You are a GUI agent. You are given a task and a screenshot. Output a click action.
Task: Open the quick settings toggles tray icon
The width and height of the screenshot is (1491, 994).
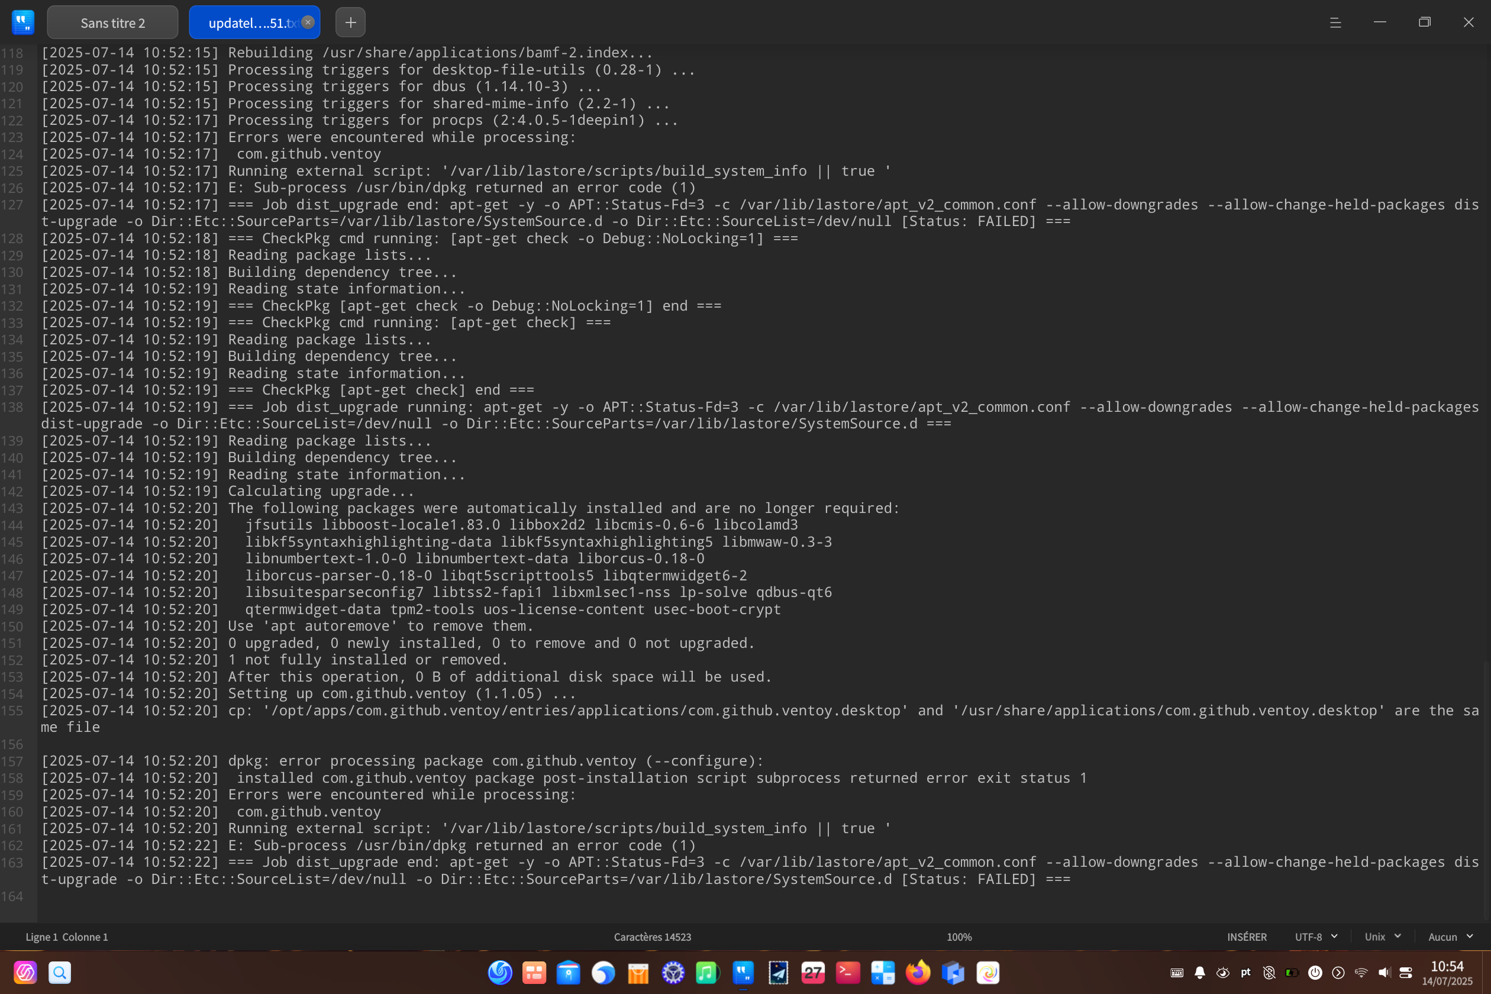click(x=1405, y=972)
